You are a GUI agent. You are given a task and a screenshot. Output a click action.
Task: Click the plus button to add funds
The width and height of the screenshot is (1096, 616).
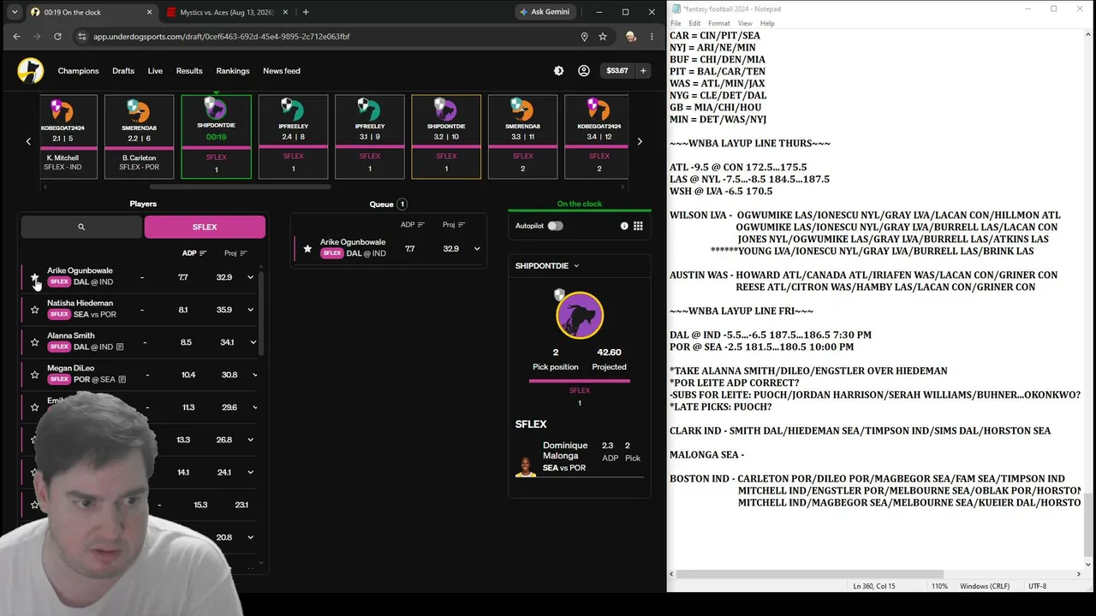(x=643, y=71)
